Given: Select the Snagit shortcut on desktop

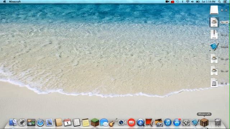Looking at the screenshot, I should 214,47.
